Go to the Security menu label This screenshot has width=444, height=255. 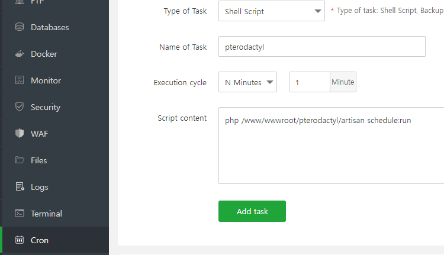click(x=46, y=107)
